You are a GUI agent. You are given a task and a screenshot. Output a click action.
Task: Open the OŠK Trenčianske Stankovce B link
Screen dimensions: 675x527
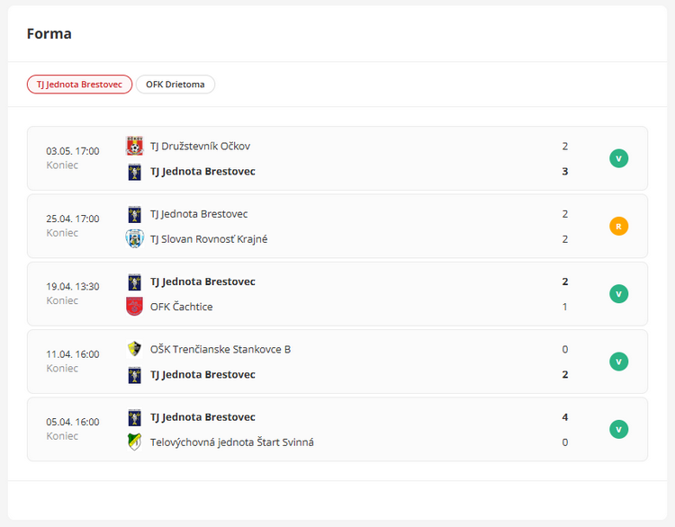tap(220, 349)
